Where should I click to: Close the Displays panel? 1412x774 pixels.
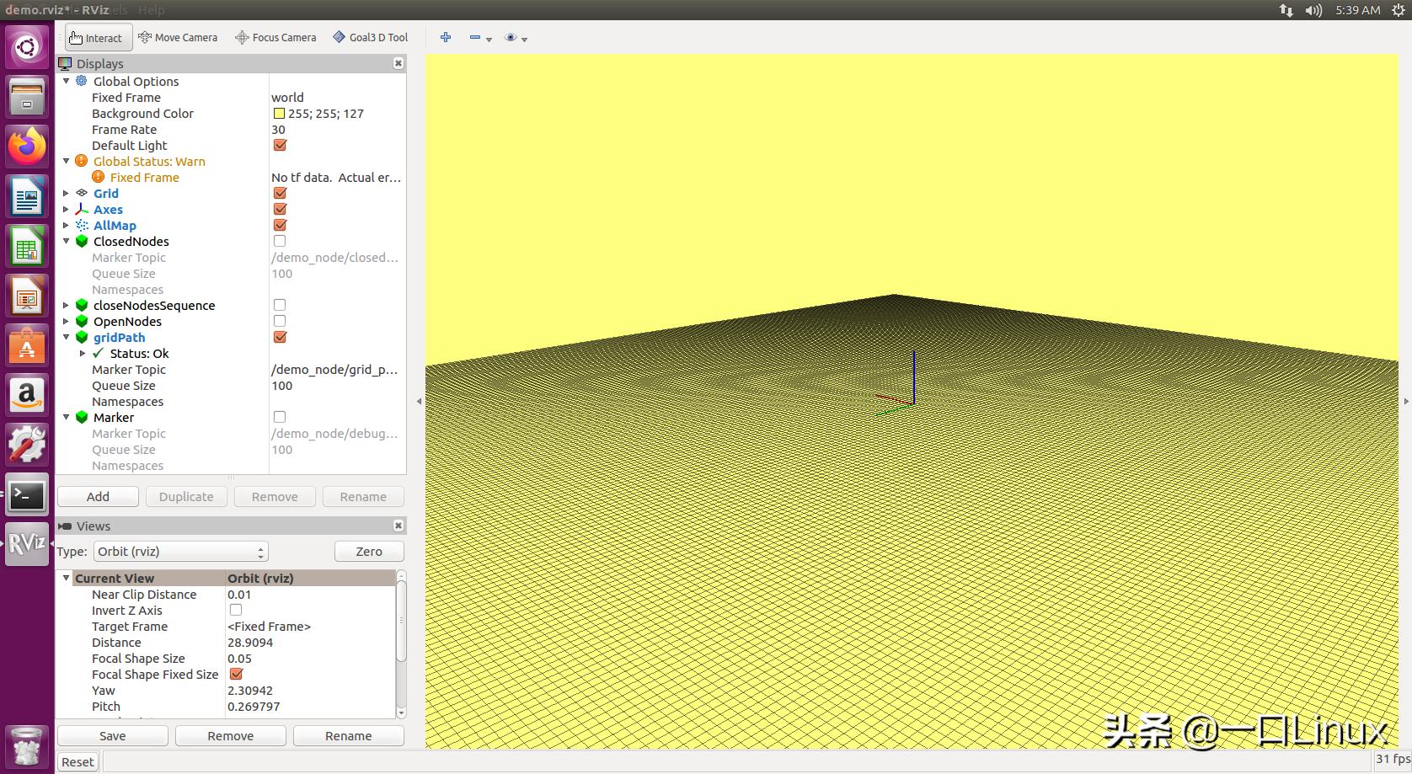(398, 64)
